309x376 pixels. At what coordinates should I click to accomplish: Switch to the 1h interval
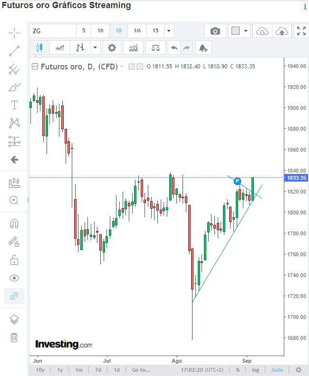tap(100, 31)
